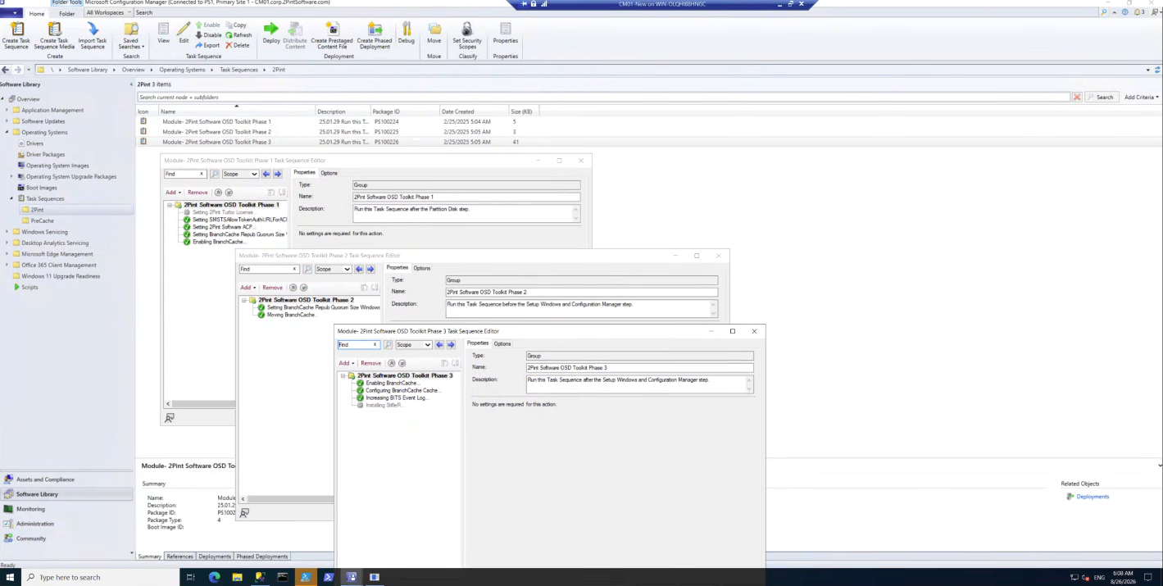Select the 2Pint Software OSD Toolkit Phase 2 row
The width and height of the screenshot is (1163, 586).
[647, 131]
